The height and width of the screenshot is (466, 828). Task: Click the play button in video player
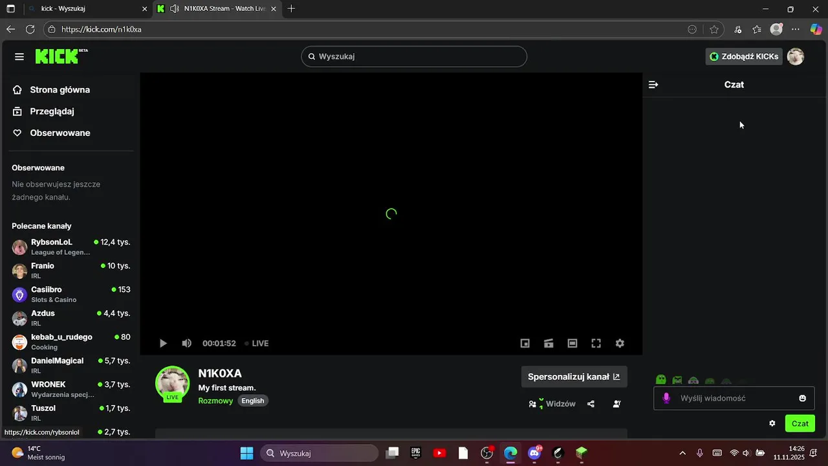coord(163,343)
